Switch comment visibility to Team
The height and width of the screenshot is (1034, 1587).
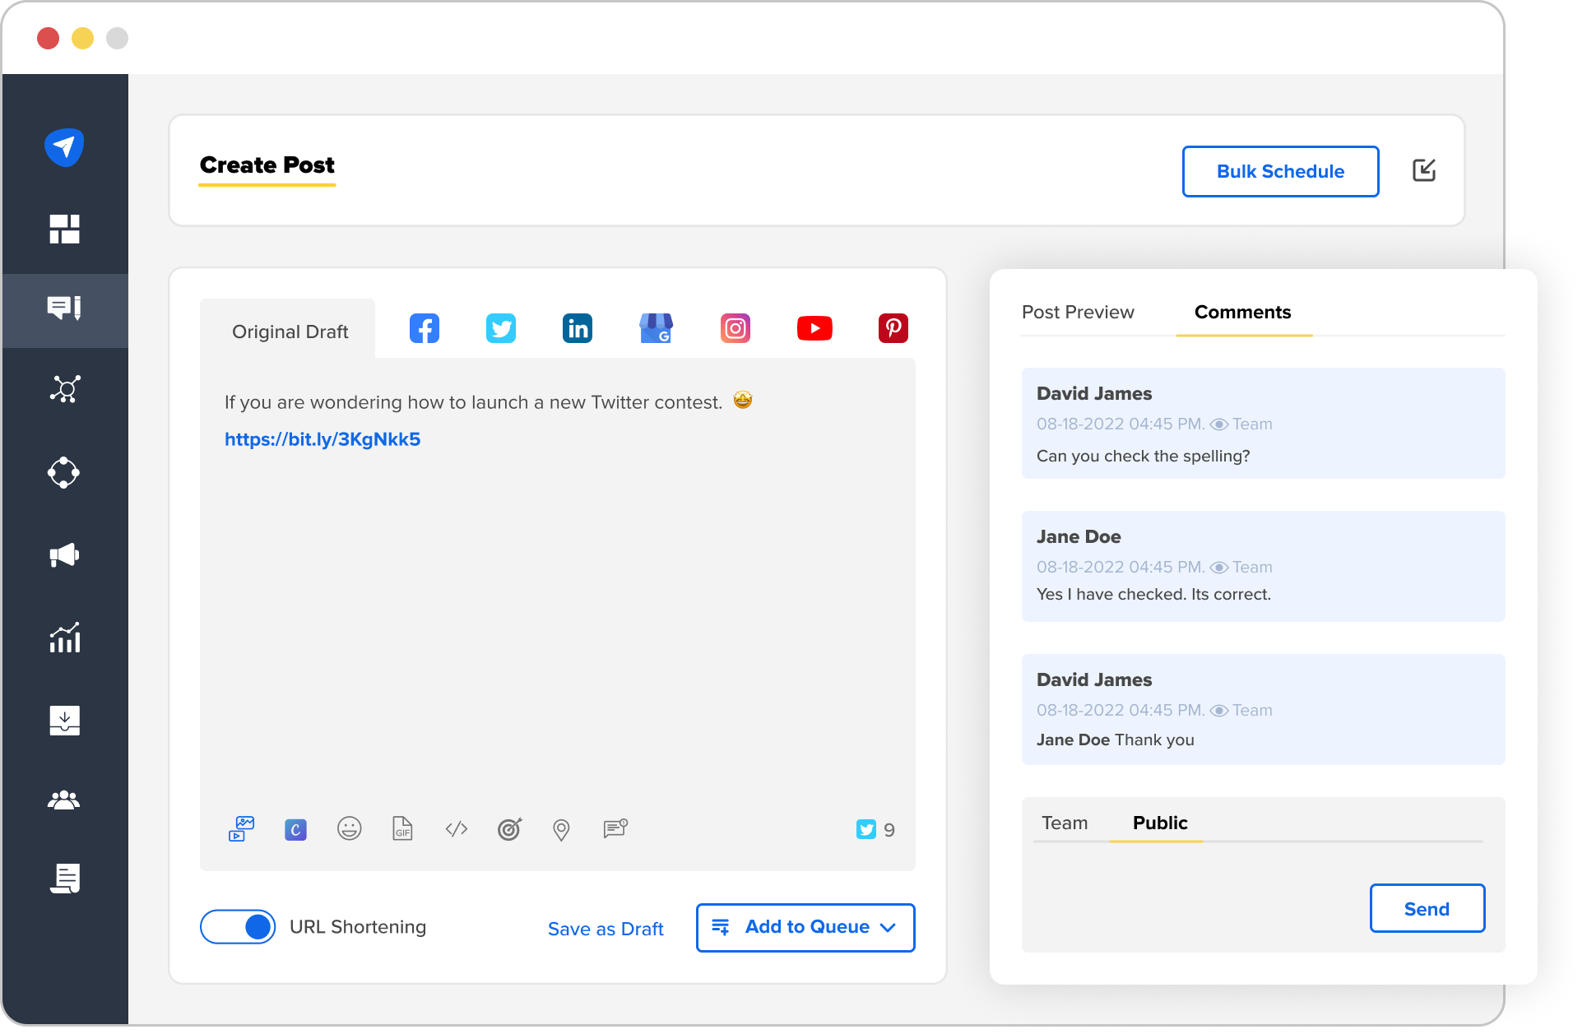tap(1065, 823)
